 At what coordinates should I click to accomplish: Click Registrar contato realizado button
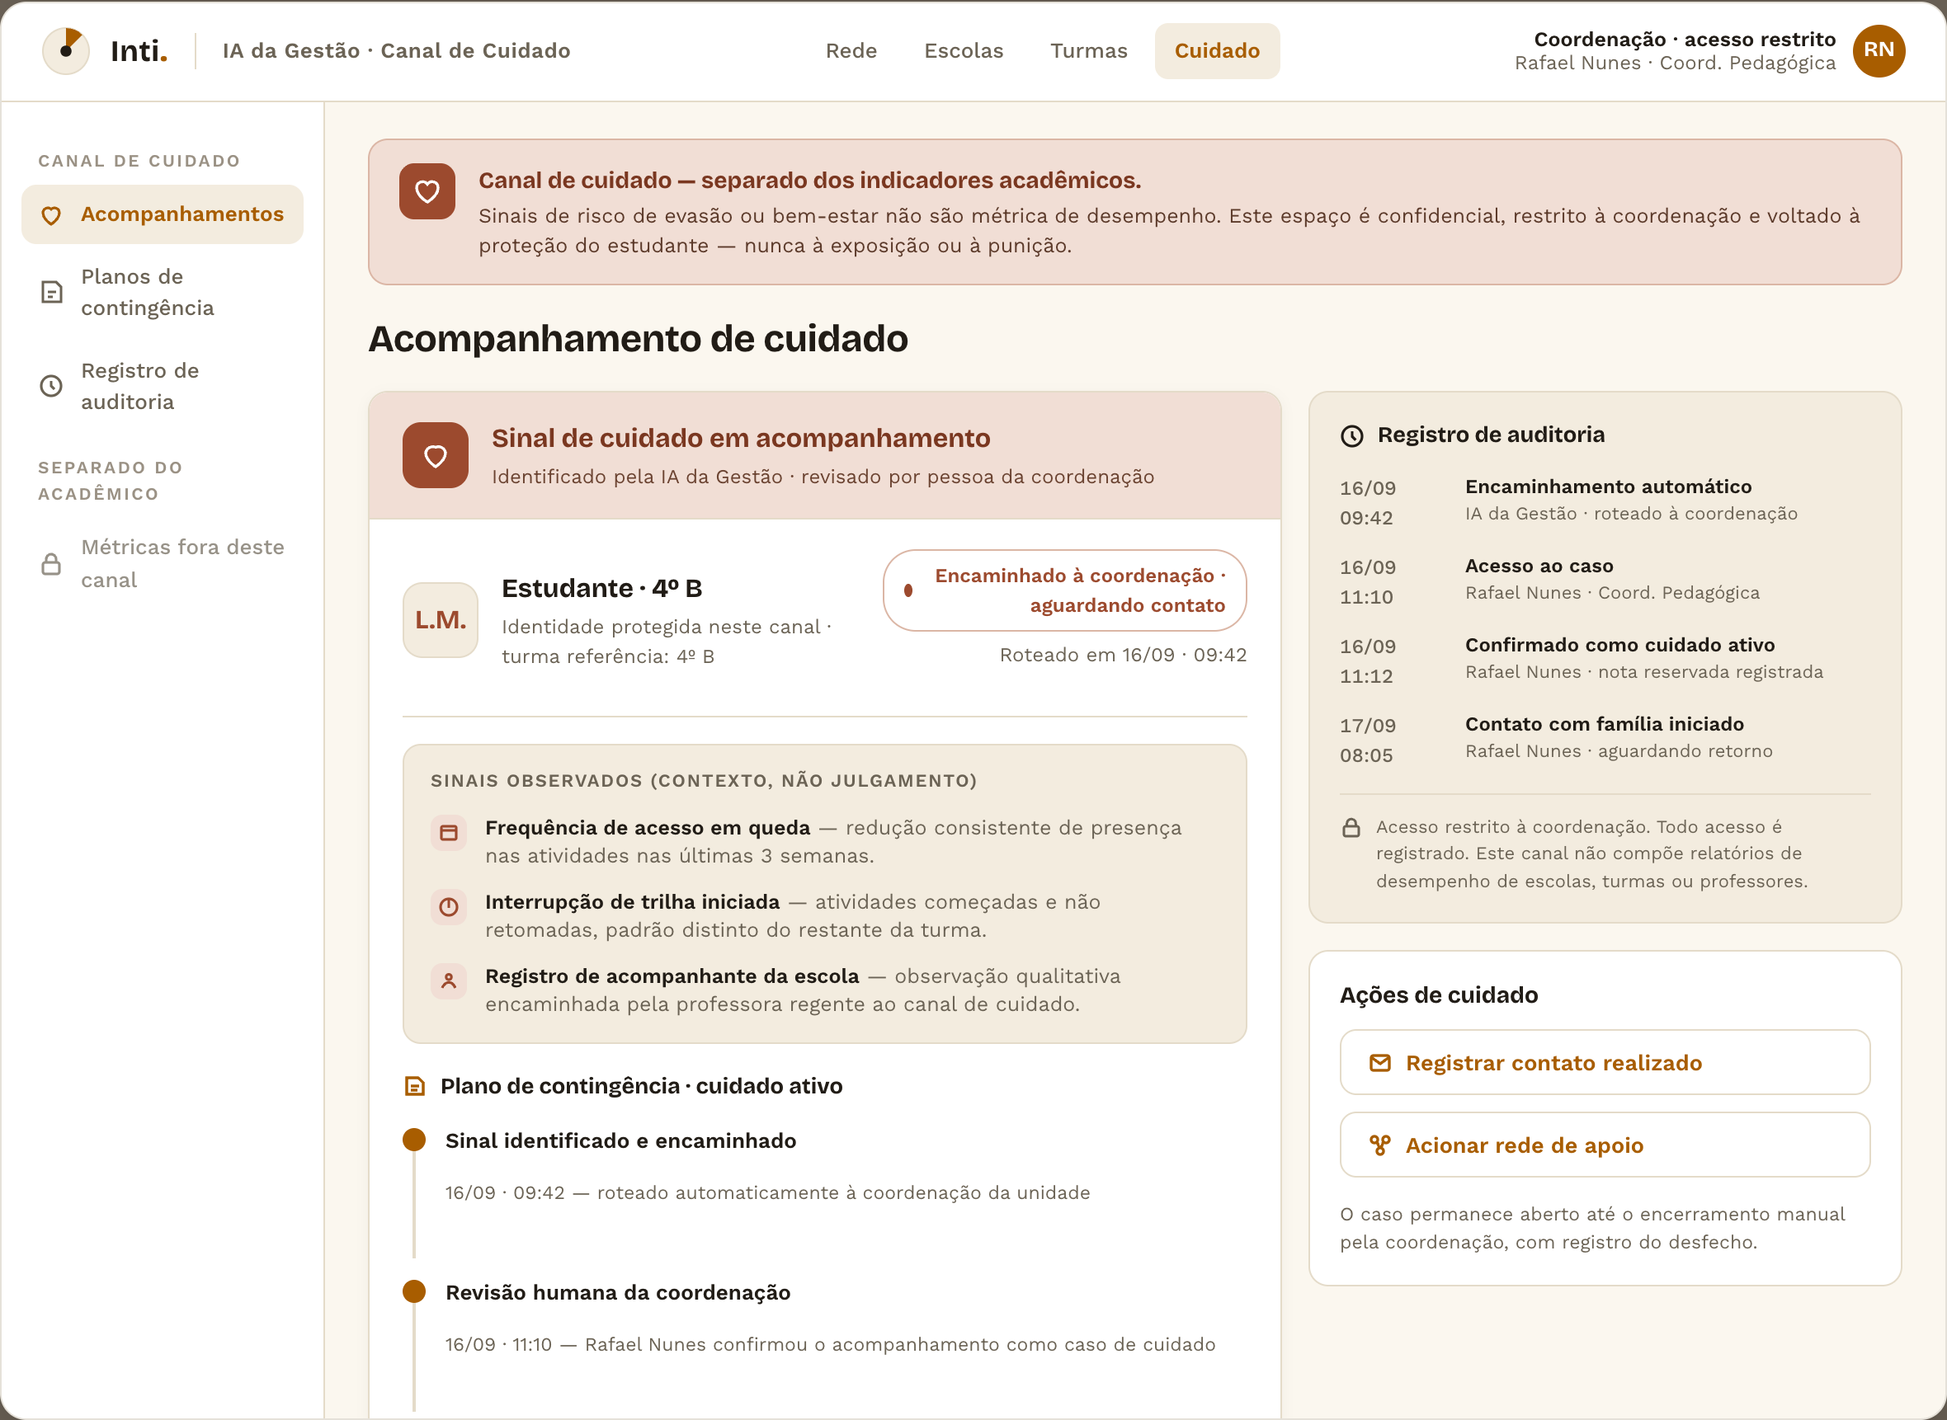pos(1605,1063)
